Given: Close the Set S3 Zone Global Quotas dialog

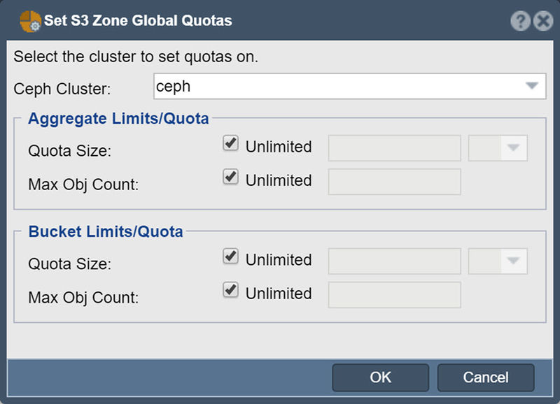Looking at the screenshot, I should pos(543,21).
